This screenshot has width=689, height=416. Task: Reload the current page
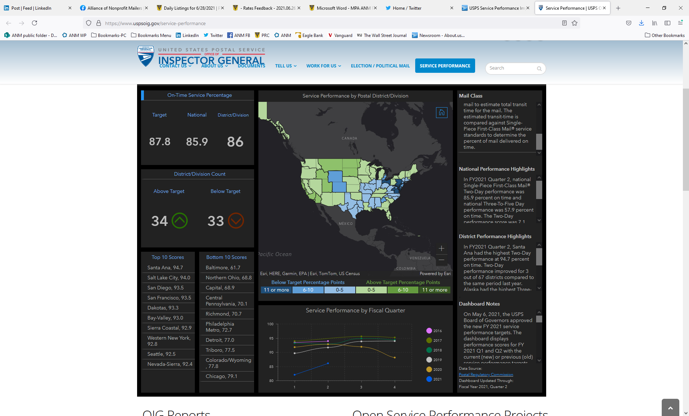pyautogui.click(x=34, y=23)
